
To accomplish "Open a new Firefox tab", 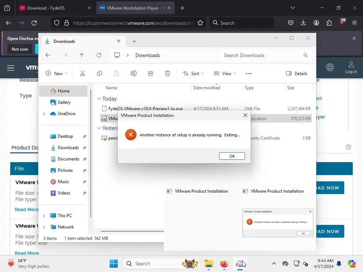I will (x=183, y=8).
